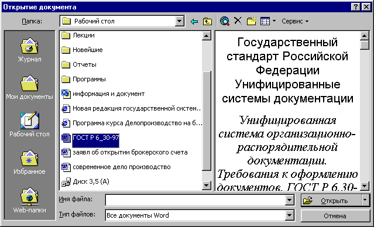
Task: Expand the Имя файла dropdown
Action: (x=289, y=200)
